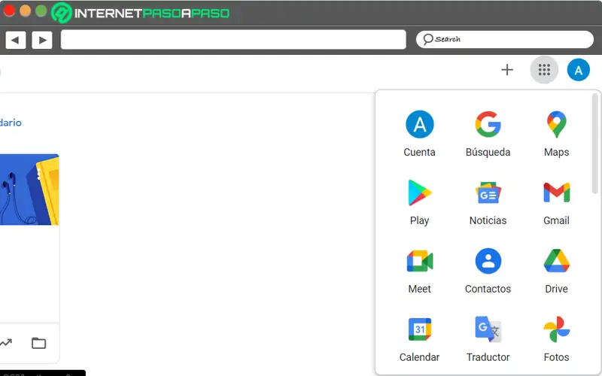Click the red macOS close button
The height and width of the screenshot is (376, 602).
click(9, 11)
